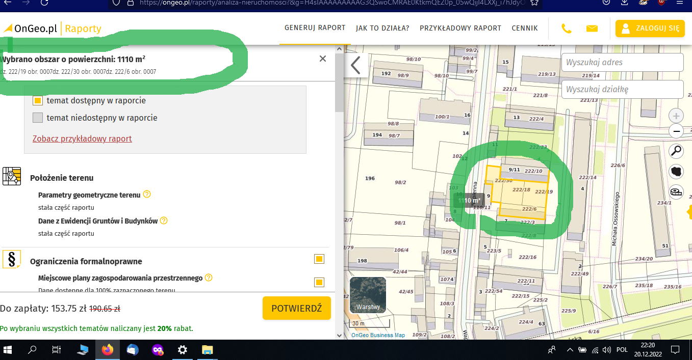Image resolution: width=692 pixels, height=360 pixels.
Task: Select the measuring tape tool
Action: 676,192
